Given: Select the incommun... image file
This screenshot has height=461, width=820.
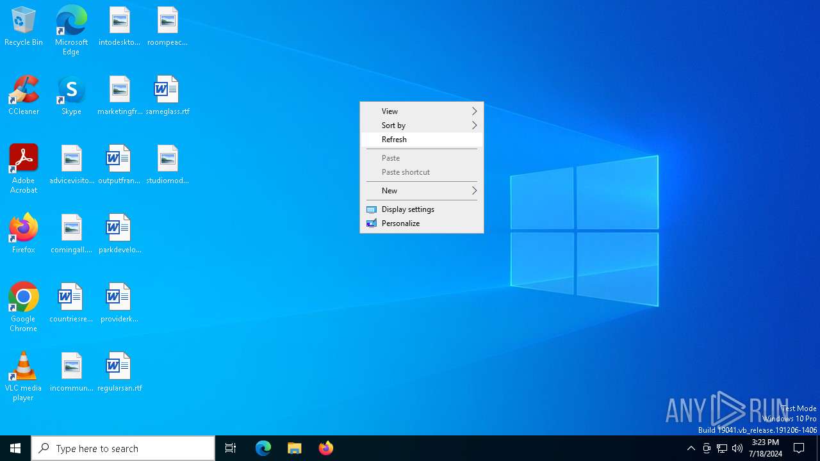Looking at the screenshot, I should (x=71, y=373).
